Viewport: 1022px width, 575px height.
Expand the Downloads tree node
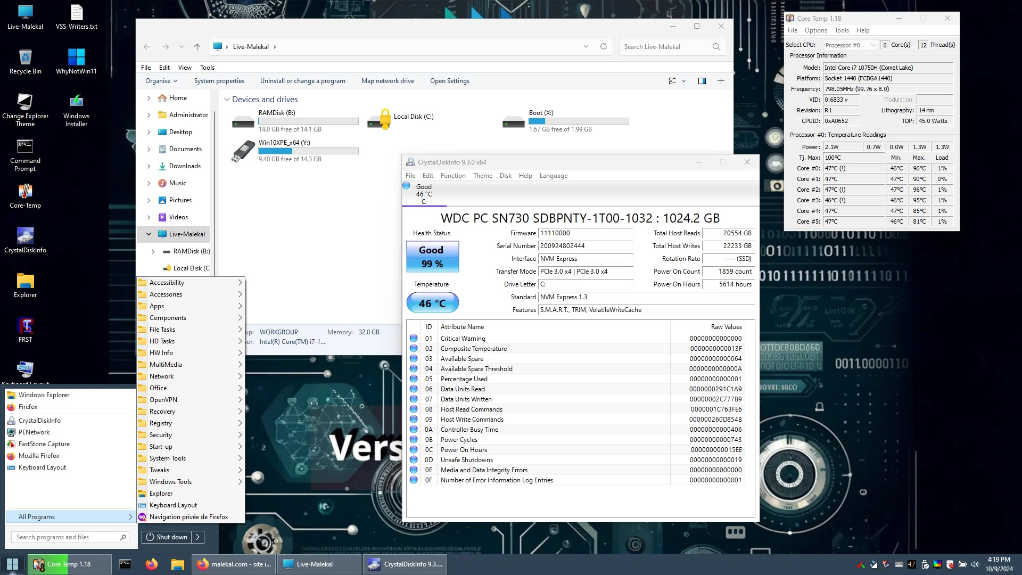[x=149, y=166]
